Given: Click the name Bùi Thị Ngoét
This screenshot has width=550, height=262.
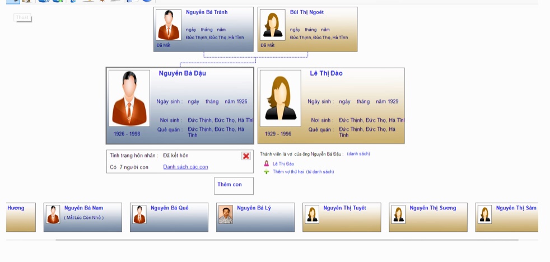Looking at the screenshot, I should tap(306, 12).
